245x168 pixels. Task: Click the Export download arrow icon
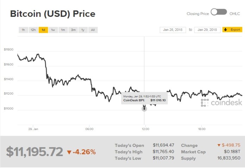(x=225, y=30)
